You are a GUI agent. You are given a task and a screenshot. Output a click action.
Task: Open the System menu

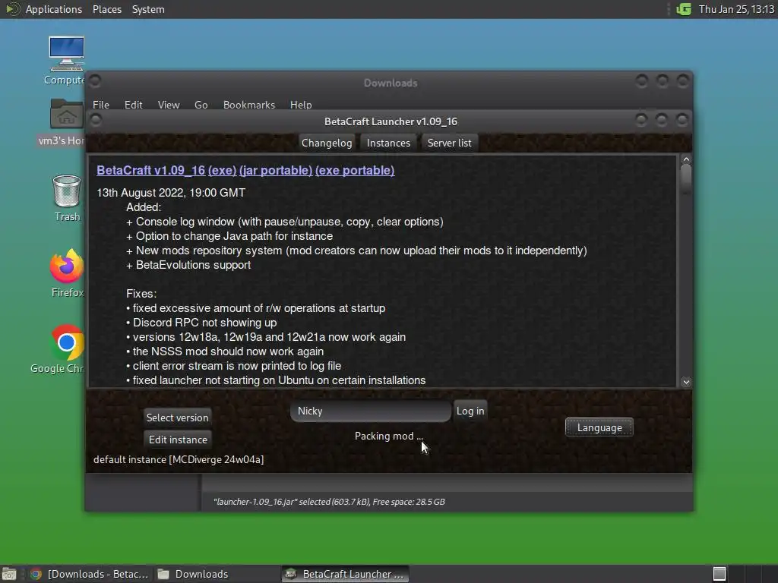148,9
